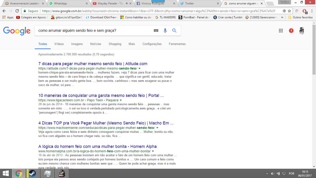Open Download IObit bookmark
The height and width of the screenshot is (178, 316).
coord(101,17)
